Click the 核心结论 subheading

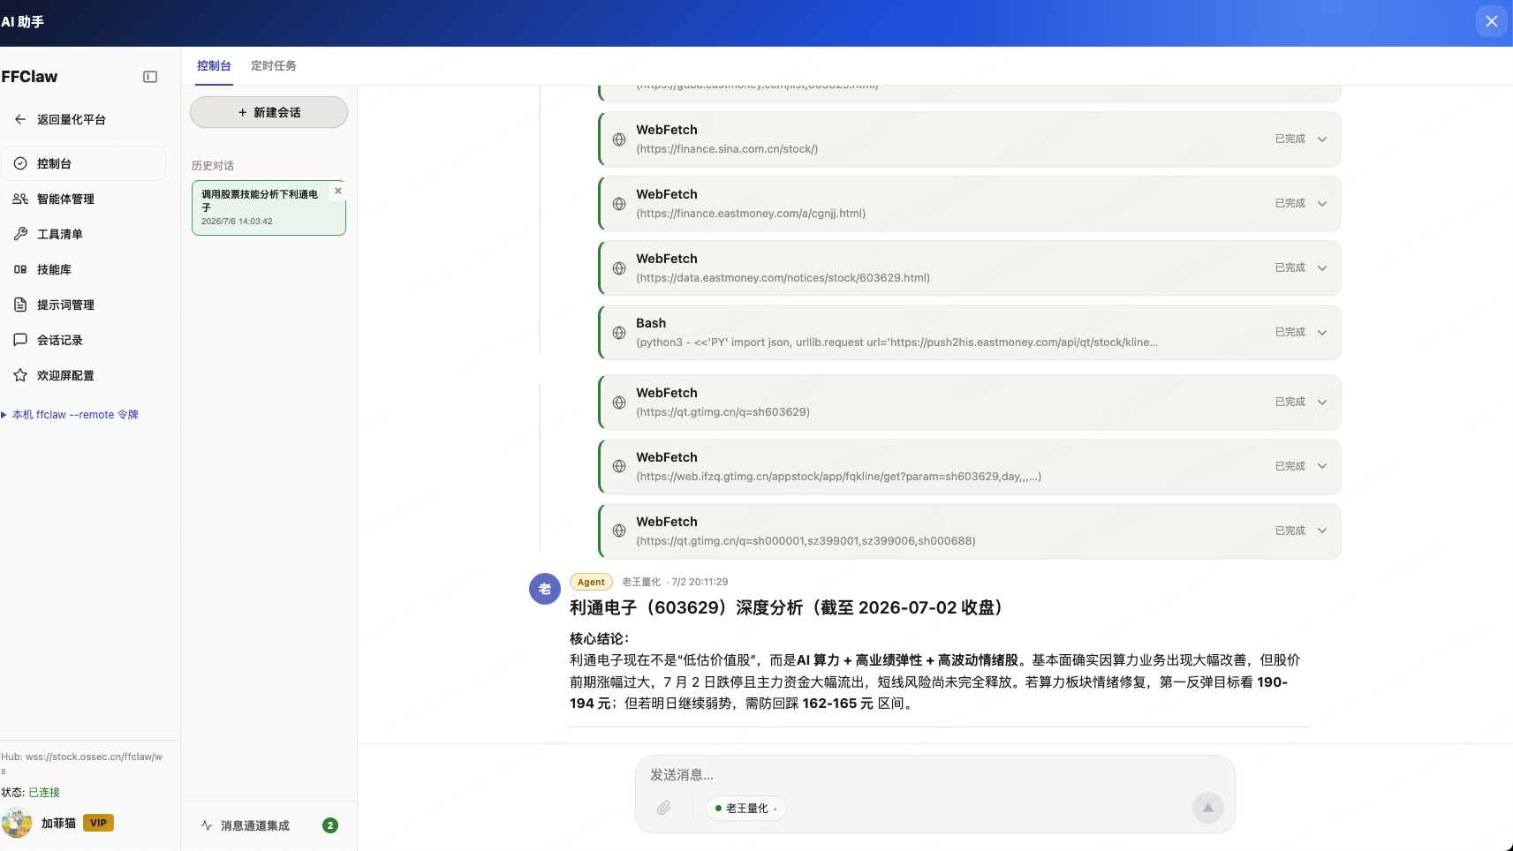(600, 639)
